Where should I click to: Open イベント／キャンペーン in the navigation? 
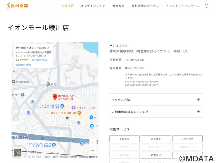[183, 6]
